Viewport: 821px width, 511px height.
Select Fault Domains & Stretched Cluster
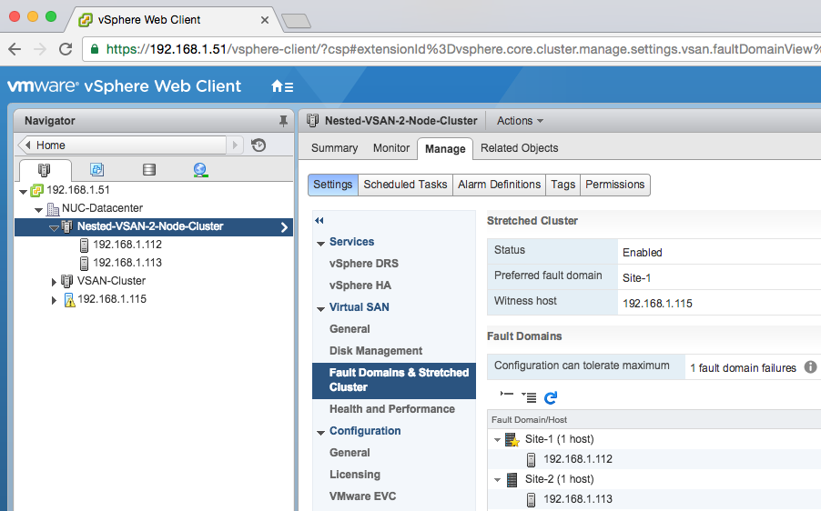tap(394, 380)
